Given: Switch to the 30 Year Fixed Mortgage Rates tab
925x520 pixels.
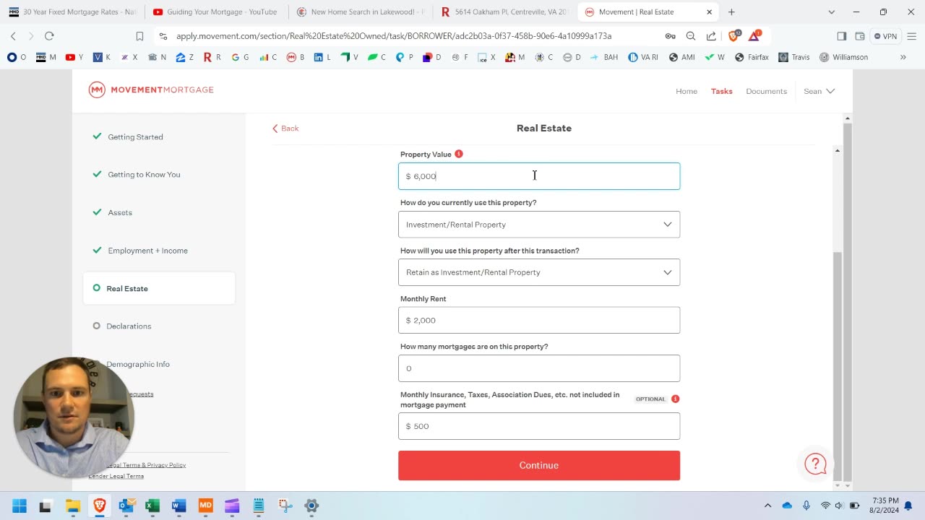Looking at the screenshot, I should tap(71, 12).
